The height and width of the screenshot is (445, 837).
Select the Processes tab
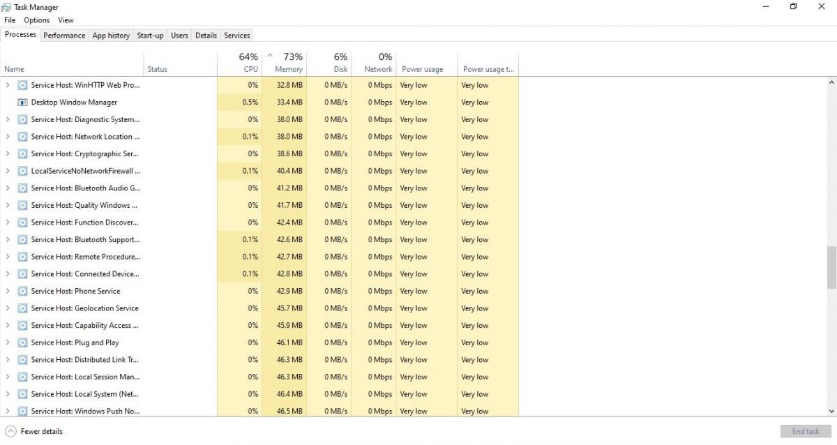point(20,35)
